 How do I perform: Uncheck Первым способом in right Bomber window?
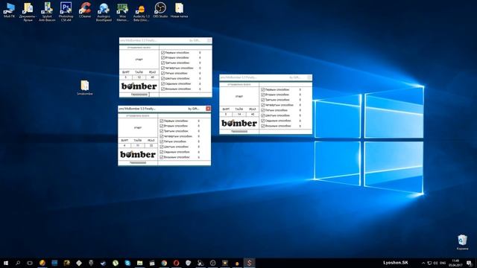click(263, 89)
